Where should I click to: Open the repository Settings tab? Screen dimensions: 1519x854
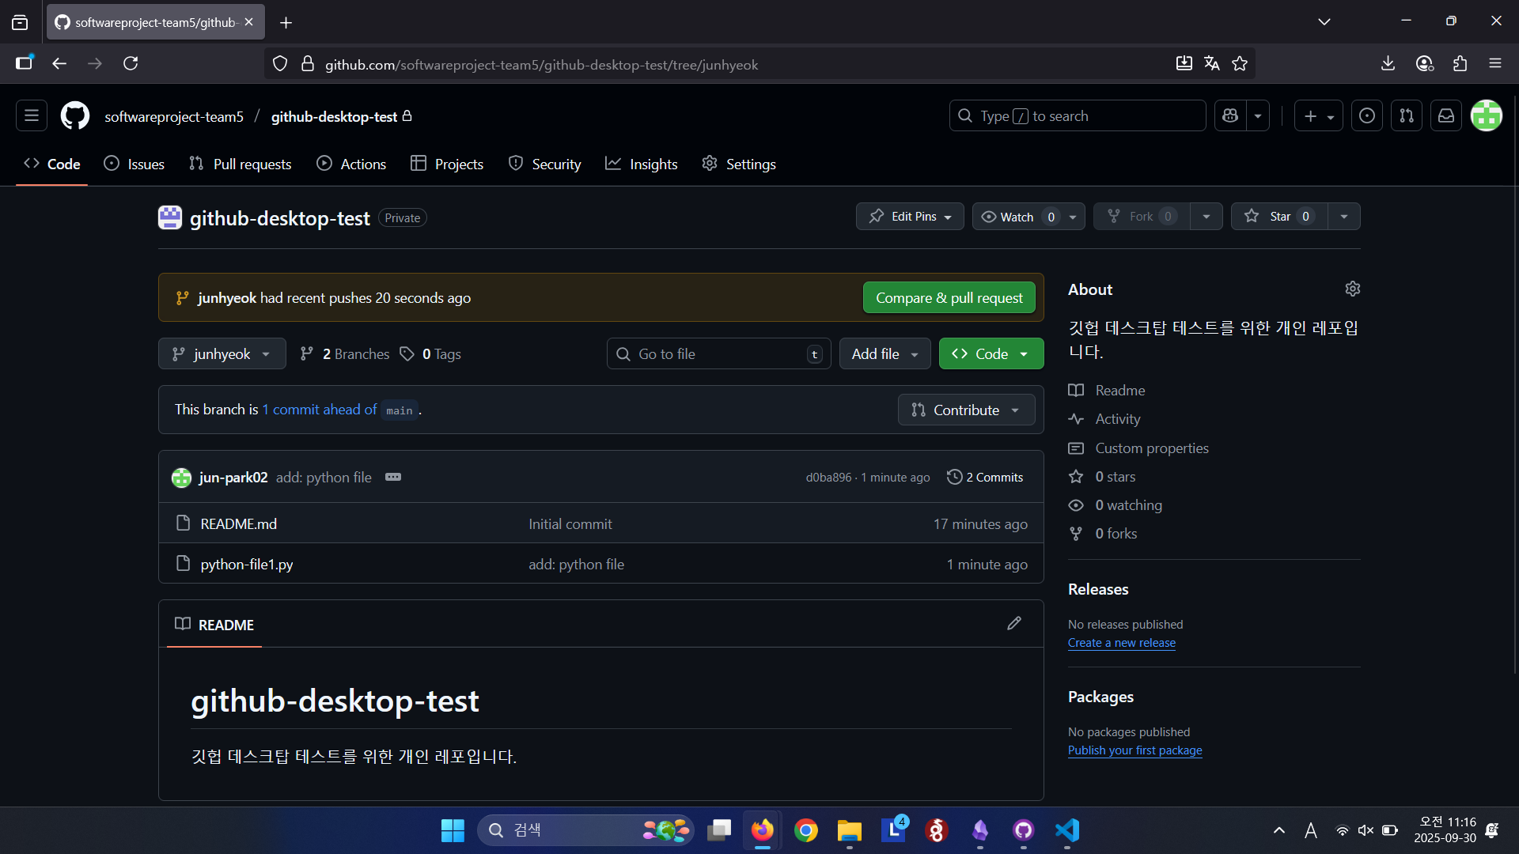coord(739,164)
